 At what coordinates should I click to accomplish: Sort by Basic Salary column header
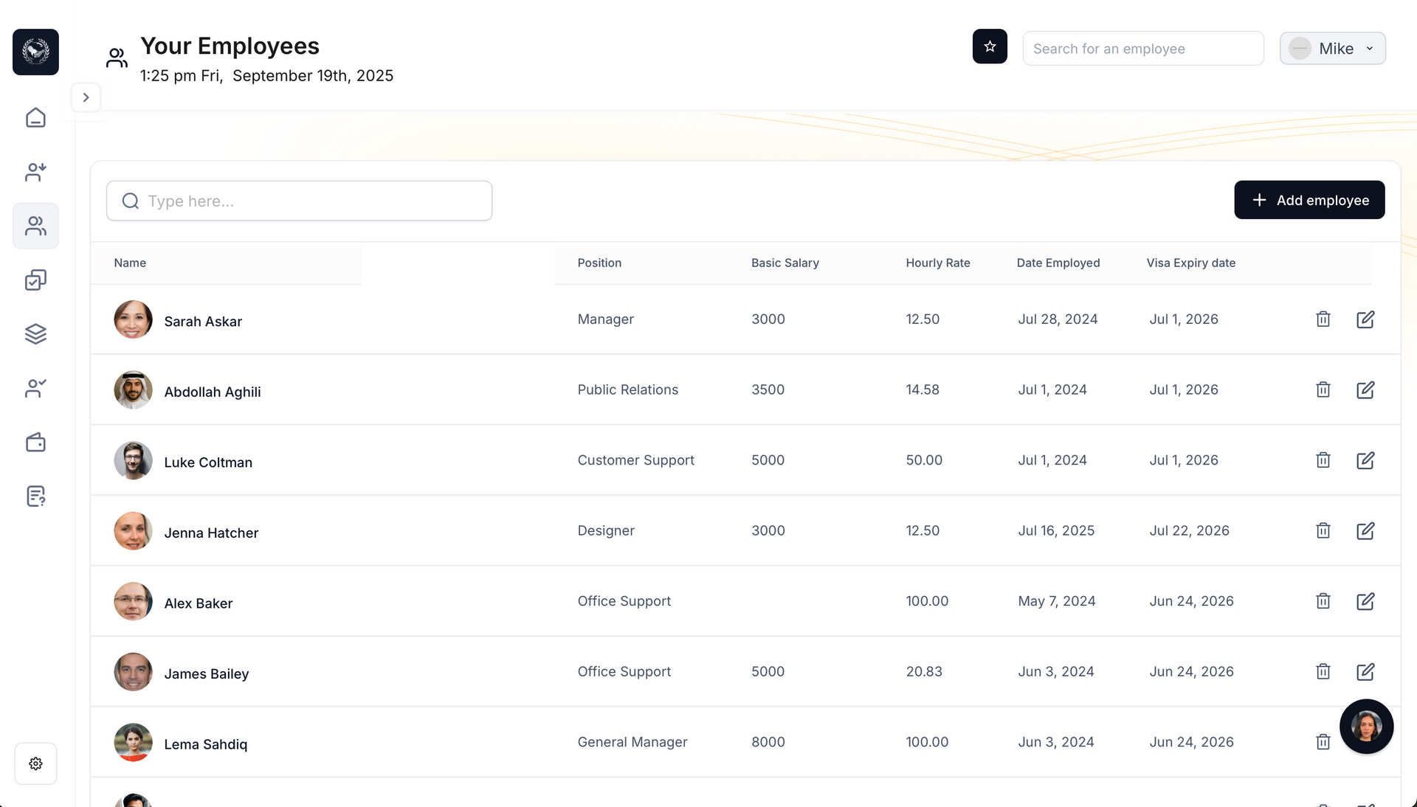785,263
